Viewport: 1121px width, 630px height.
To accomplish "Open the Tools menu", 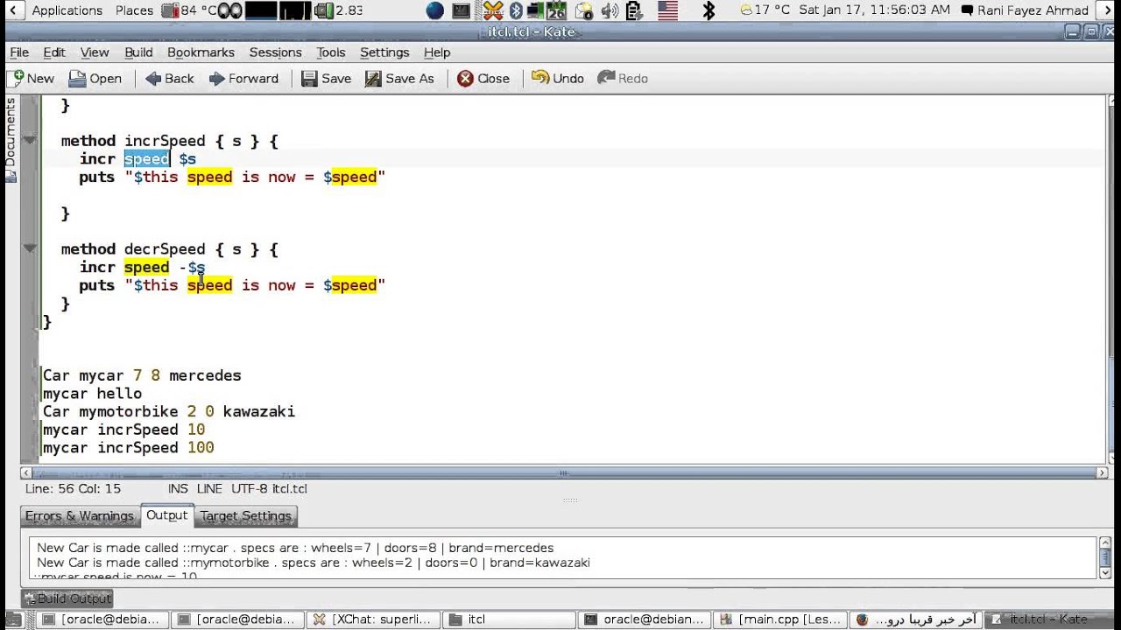I will (331, 52).
